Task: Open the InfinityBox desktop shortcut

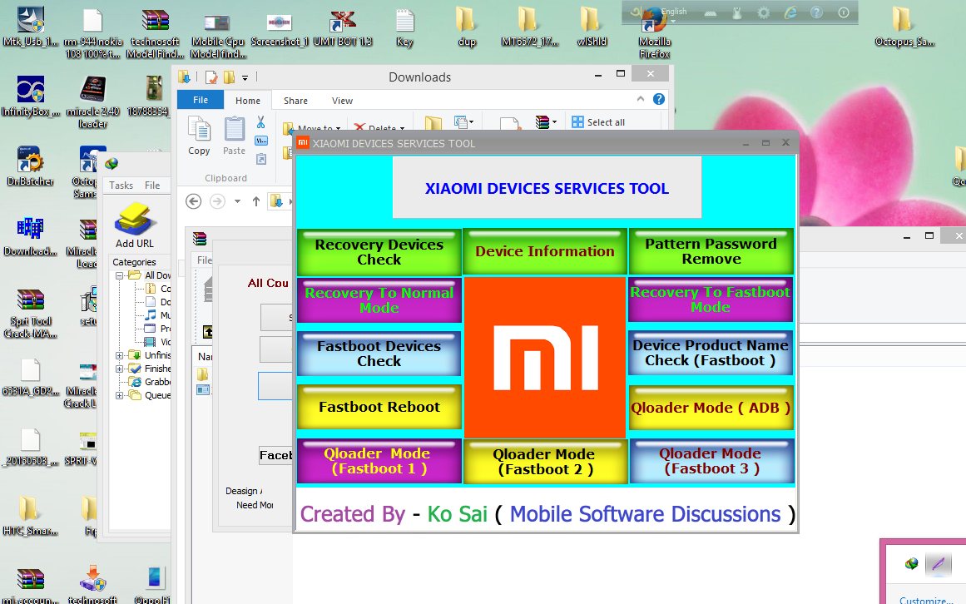Action: coord(30,97)
